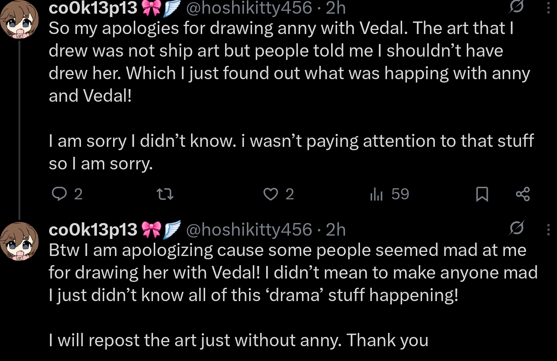Screen dimensions: 557x361
Task: Share the first tweet
Action: pos(522,194)
